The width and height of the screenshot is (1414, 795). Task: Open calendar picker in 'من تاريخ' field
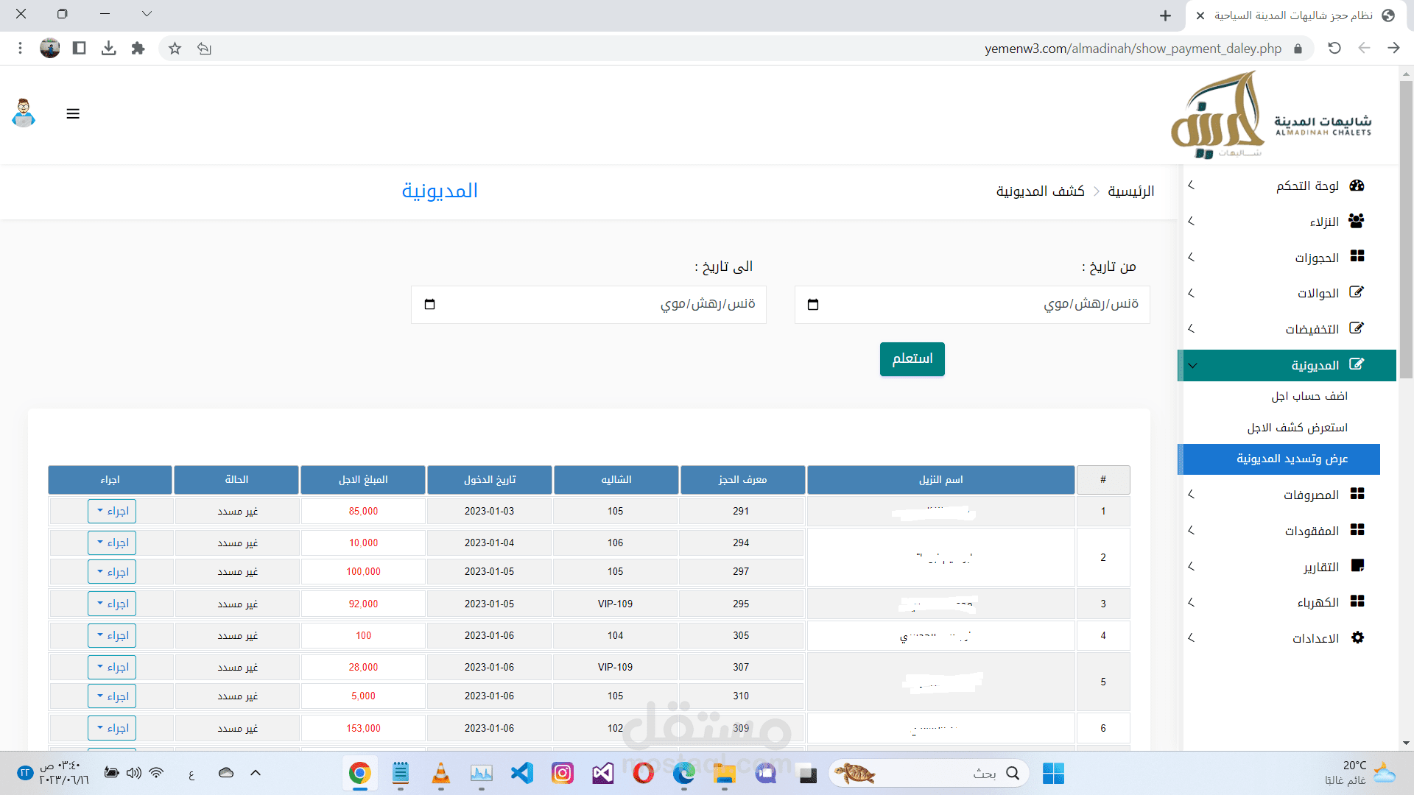pyautogui.click(x=813, y=305)
